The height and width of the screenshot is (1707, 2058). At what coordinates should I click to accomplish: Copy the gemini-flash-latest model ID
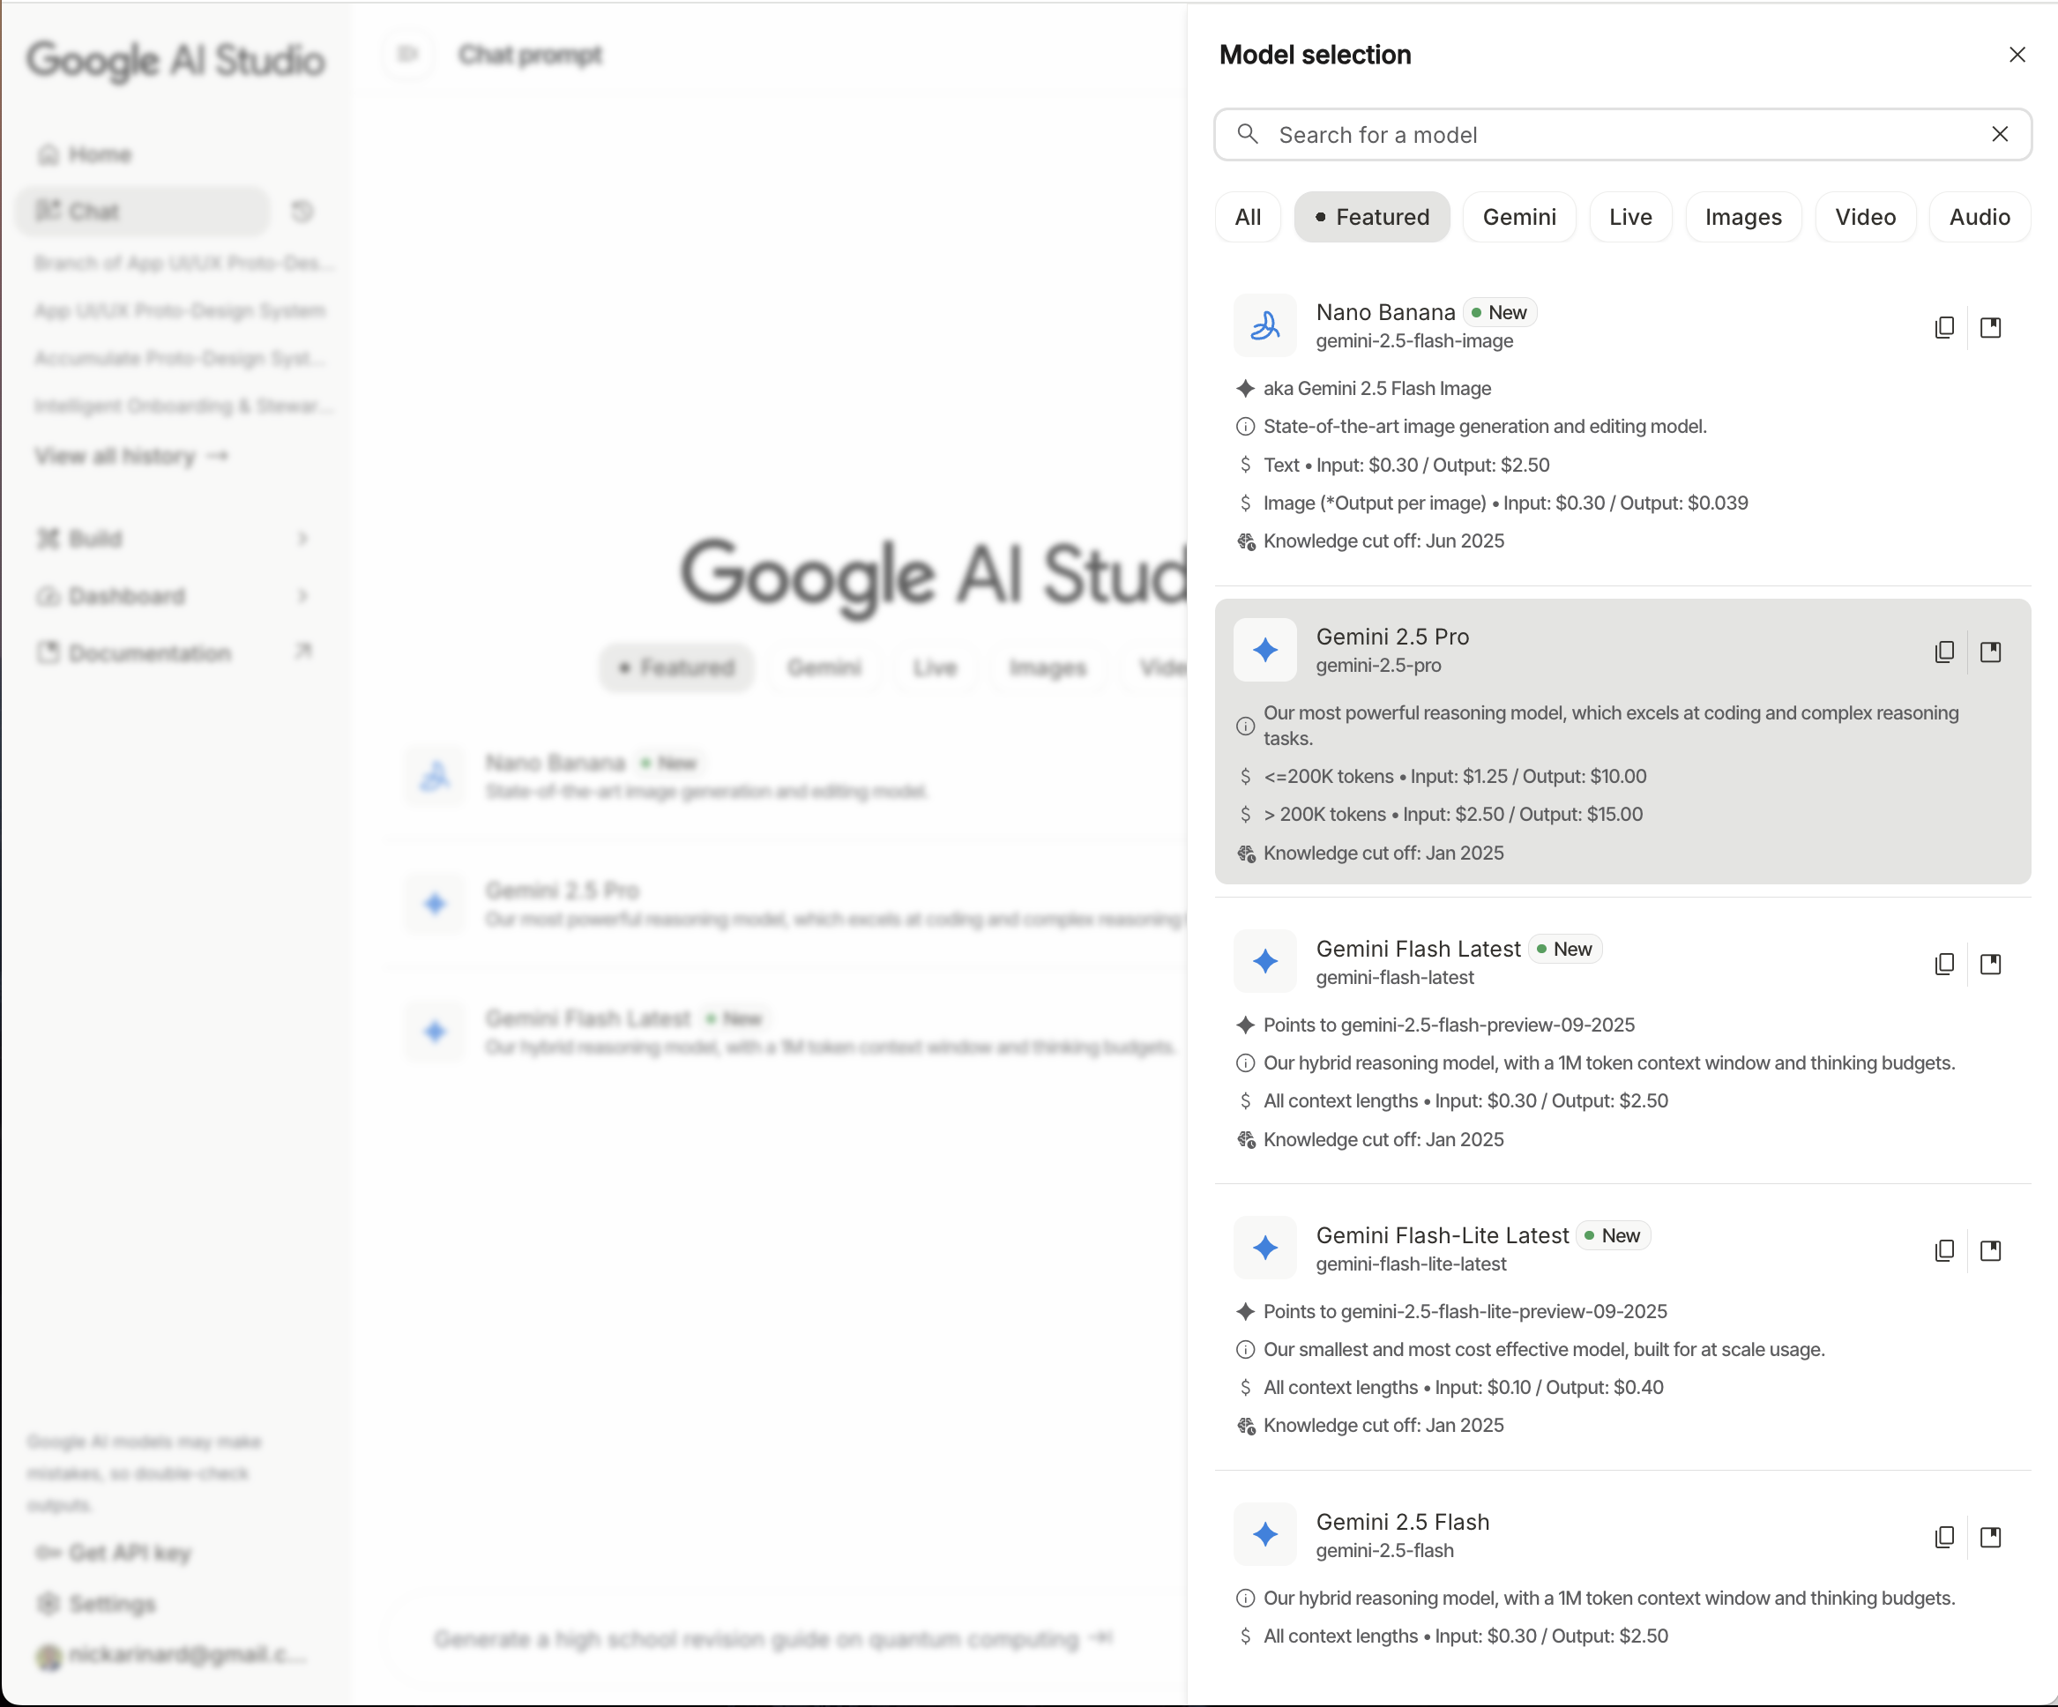pyautogui.click(x=1944, y=965)
